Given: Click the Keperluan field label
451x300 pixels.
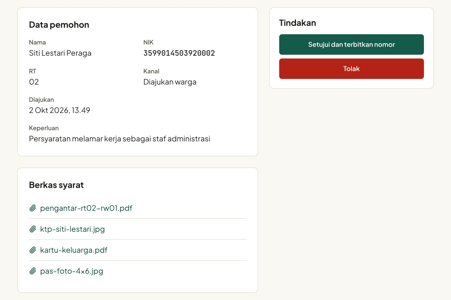Looking at the screenshot, I should [x=44, y=128].
